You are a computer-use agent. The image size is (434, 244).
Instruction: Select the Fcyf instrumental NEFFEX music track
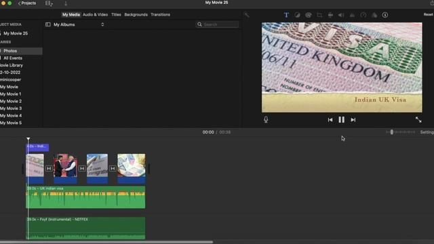[x=85, y=228]
